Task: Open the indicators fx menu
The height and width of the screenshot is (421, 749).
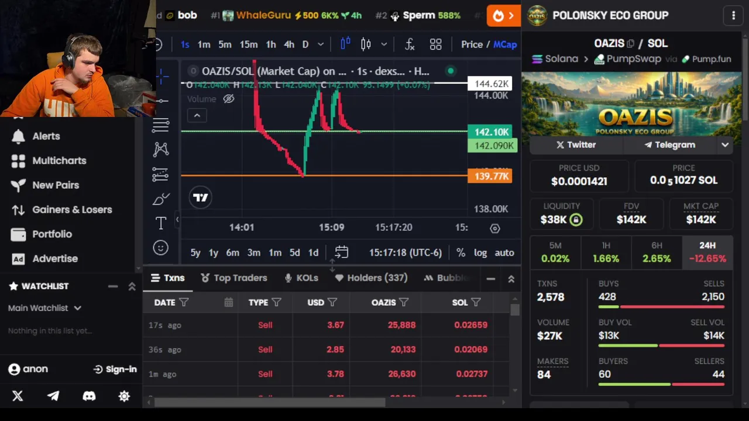Action: (x=410, y=44)
